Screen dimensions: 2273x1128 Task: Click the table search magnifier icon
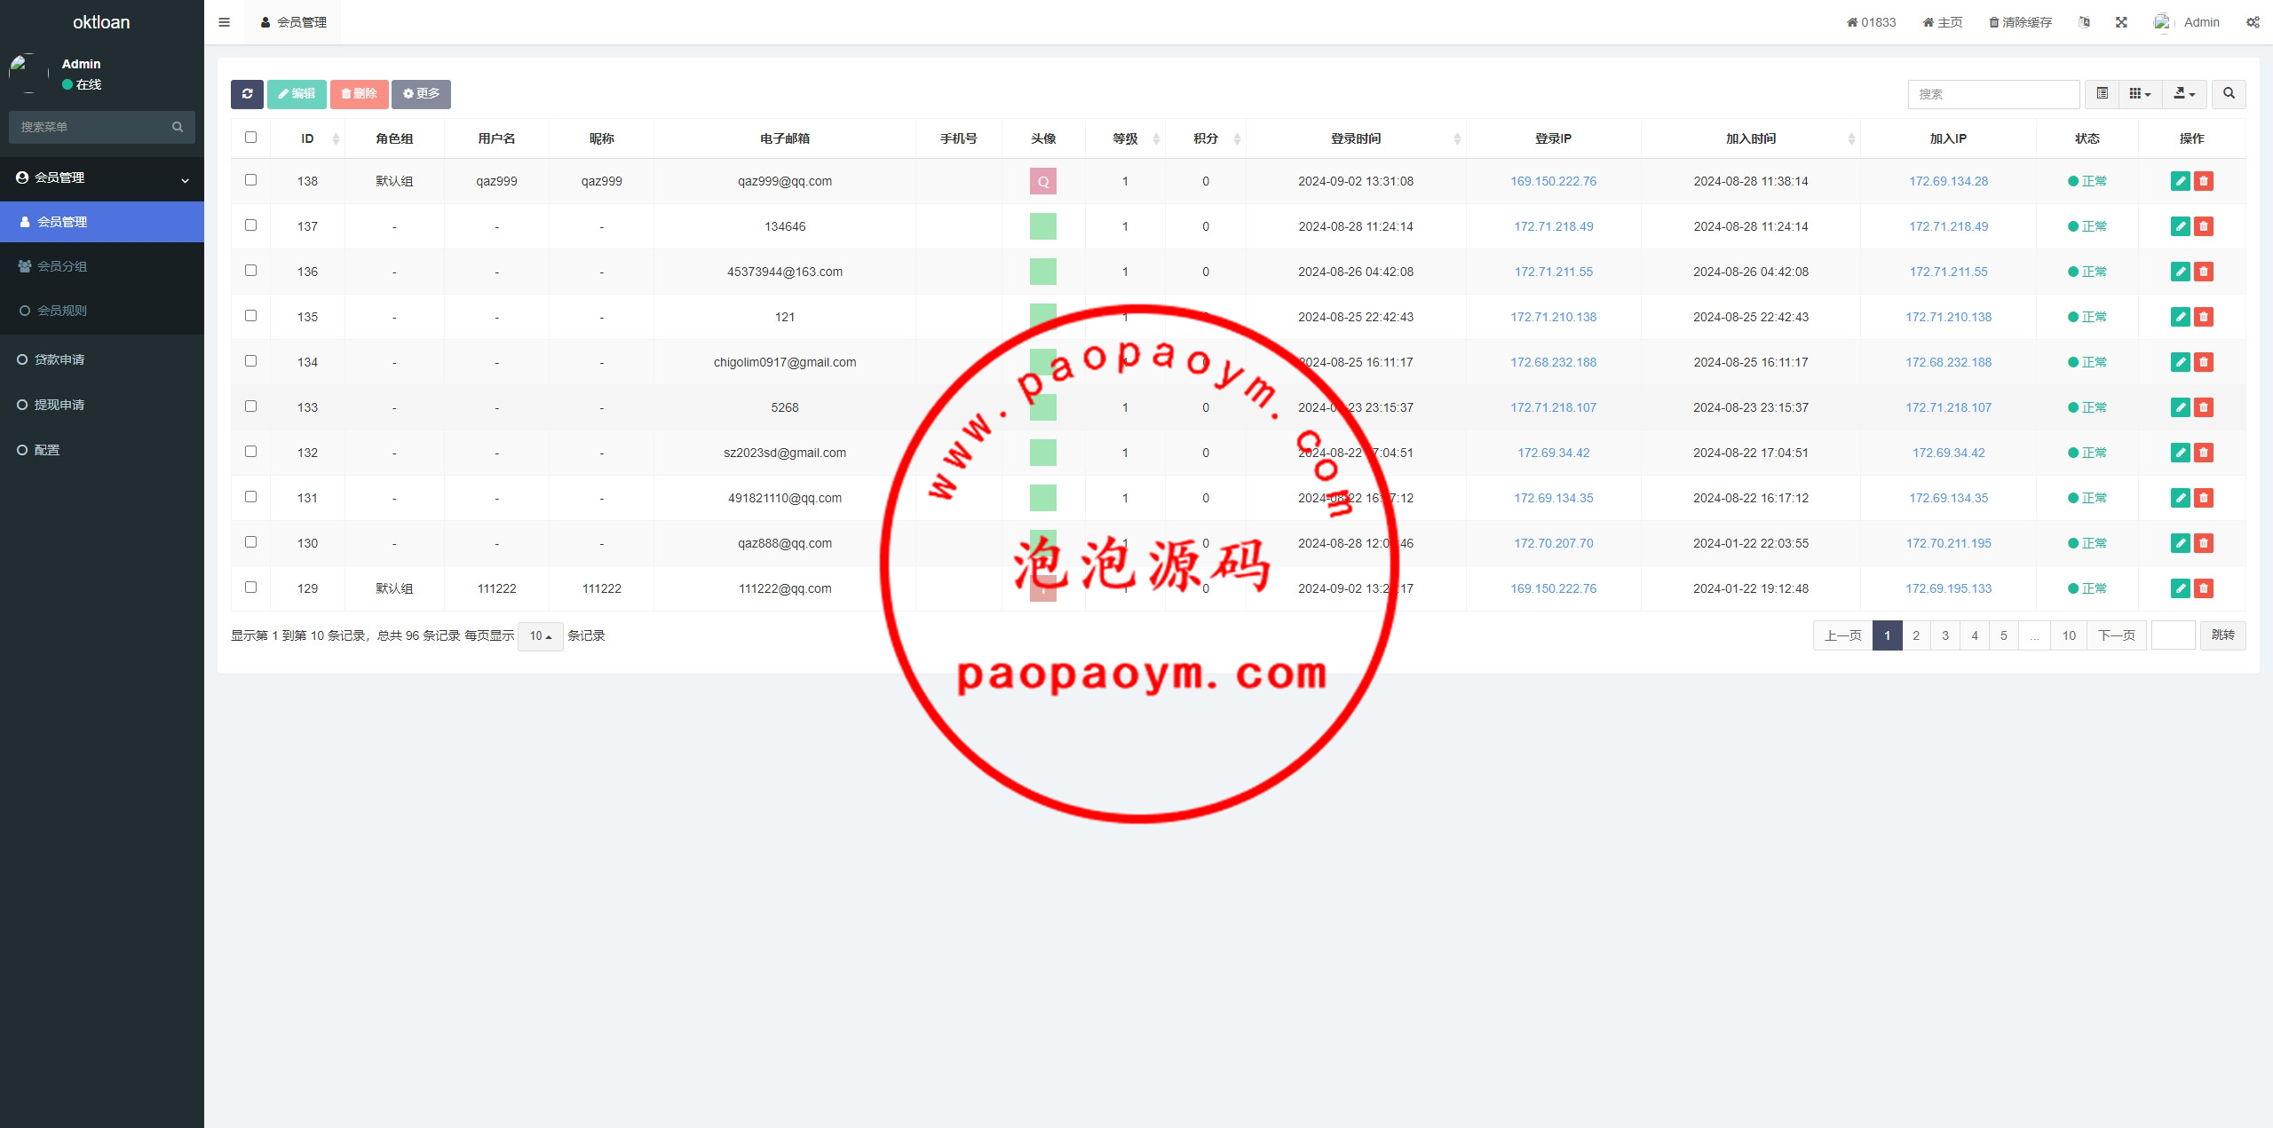2229,94
